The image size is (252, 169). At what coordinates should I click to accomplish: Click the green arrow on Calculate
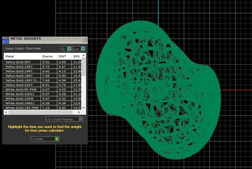click(x=57, y=139)
